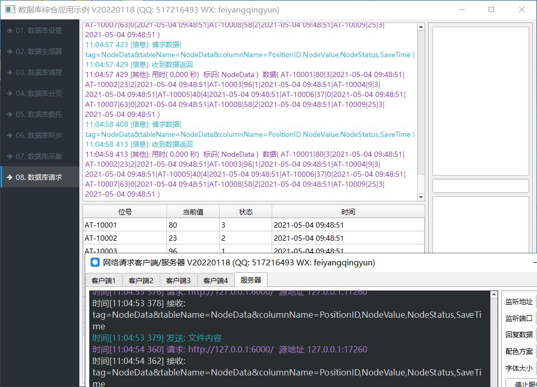Select 08. 数据库请求 in sidebar

pos(40,177)
